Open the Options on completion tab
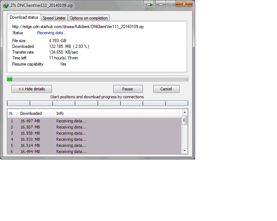 tap(88, 18)
